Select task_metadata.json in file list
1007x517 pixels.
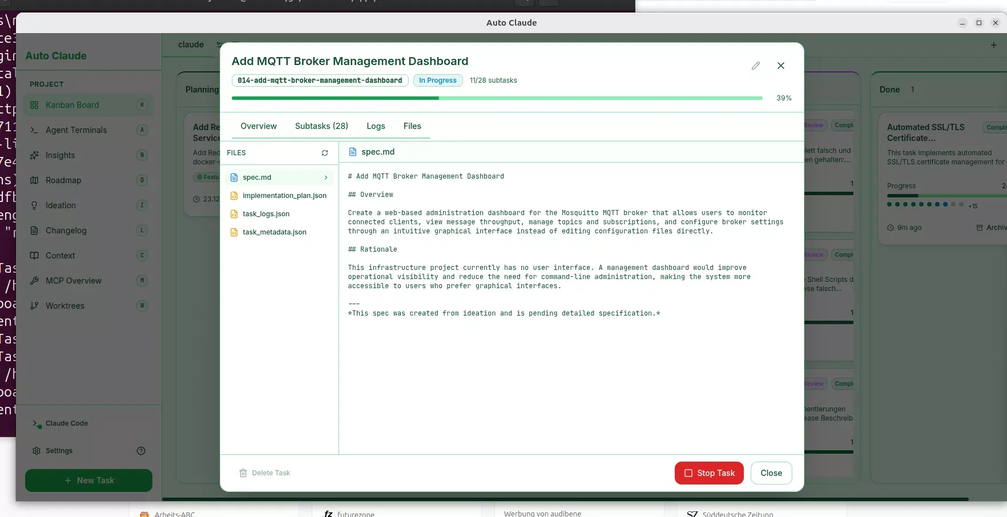tap(274, 232)
